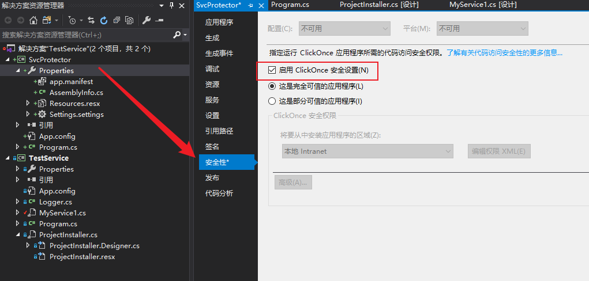The width and height of the screenshot is (589, 281).
Task: Collapse the Properties folder under SvcProtector
Action: 18,71
